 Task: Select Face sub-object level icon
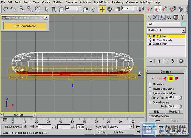click(165, 78)
